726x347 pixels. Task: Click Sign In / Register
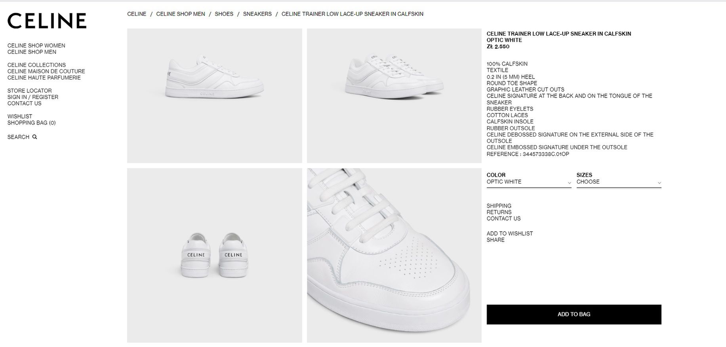(33, 97)
